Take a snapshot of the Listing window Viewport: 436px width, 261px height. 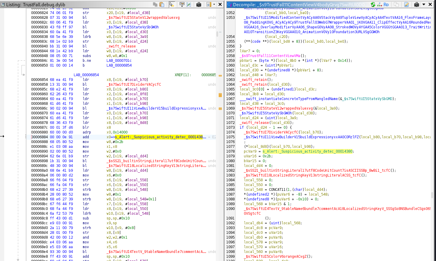[199, 4]
